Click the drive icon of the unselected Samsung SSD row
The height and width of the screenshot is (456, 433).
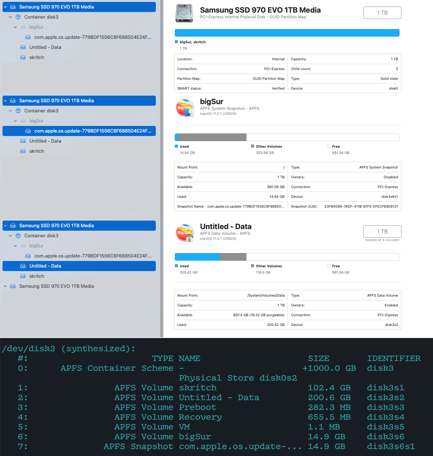click(x=13, y=286)
